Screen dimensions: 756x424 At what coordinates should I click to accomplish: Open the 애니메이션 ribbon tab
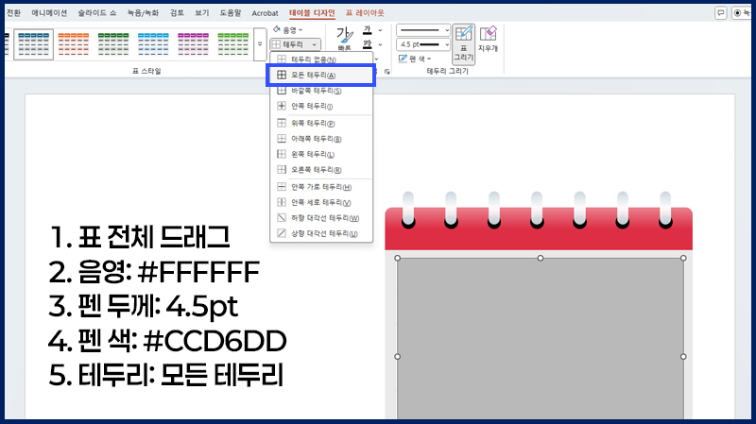pyautogui.click(x=49, y=13)
